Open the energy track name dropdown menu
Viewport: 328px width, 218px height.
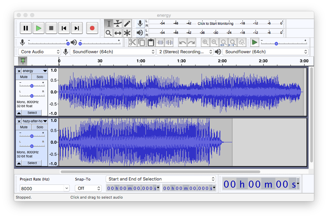35,71
